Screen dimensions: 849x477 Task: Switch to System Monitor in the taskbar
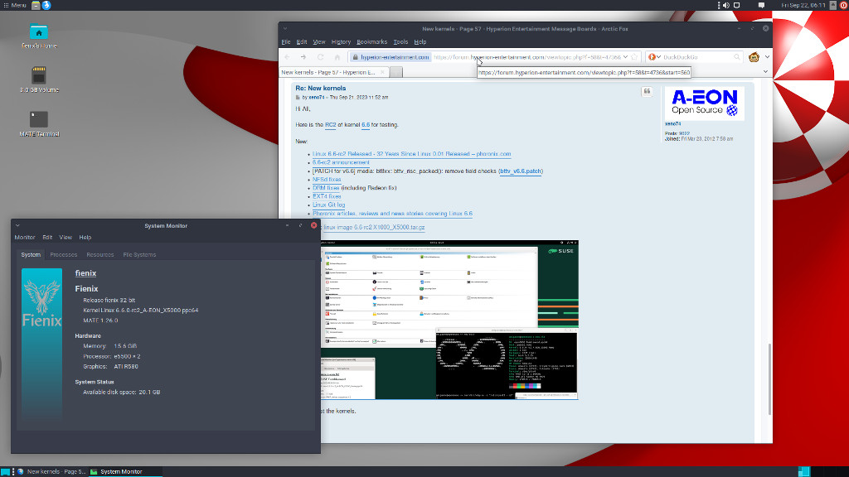click(x=124, y=471)
